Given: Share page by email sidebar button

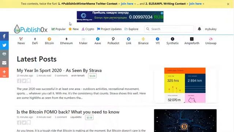Looking at the screenshot, I should pyautogui.click(x=4, y=63).
